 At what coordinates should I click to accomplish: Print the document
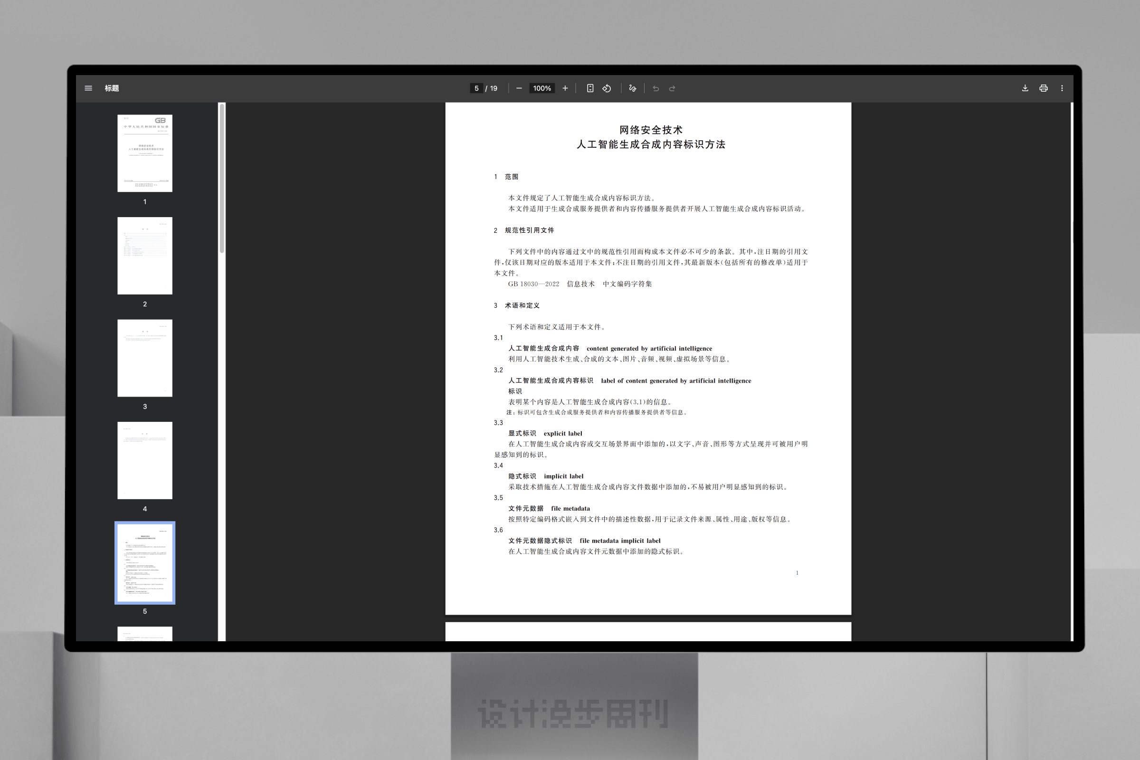[1044, 88]
